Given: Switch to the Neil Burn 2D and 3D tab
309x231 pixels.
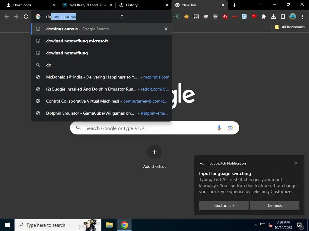Looking at the screenshot, I should 88,5.
